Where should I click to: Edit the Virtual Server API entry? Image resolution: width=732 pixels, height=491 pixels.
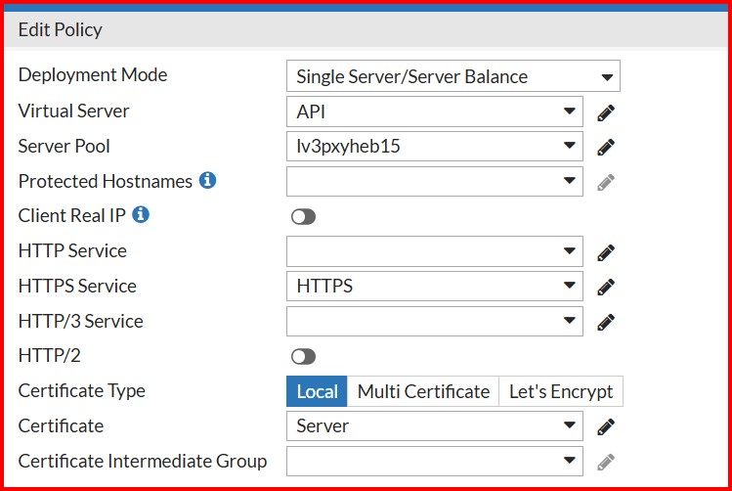coord(606,112)
